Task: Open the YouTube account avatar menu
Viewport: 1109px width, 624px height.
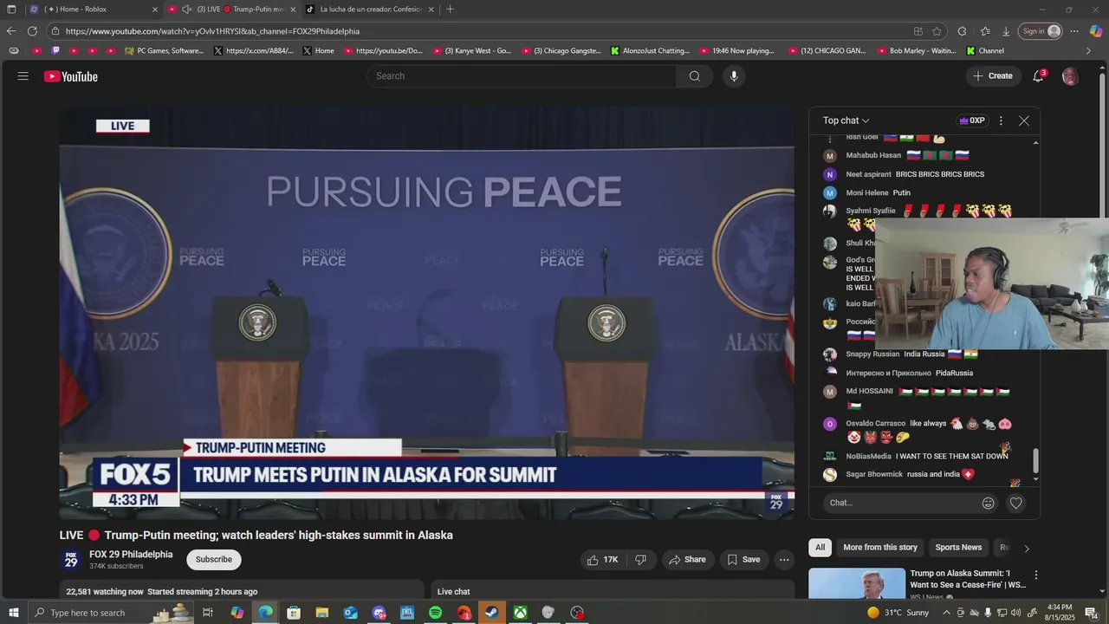Action: (x=1070, y=76)
